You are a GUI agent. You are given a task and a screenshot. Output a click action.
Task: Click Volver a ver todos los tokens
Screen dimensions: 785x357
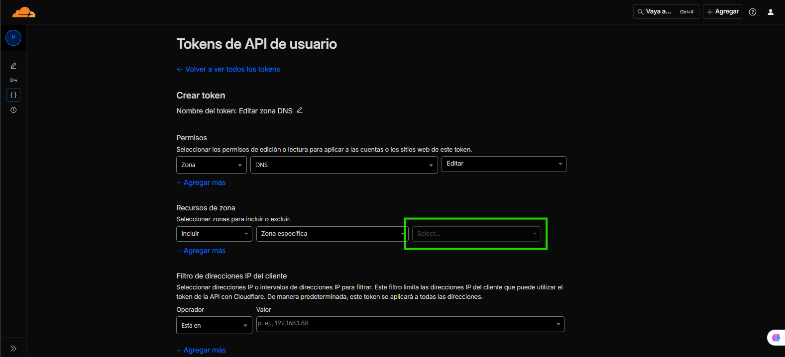(232, 69)
